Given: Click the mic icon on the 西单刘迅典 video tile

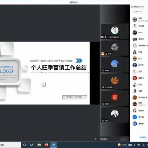Looking at the screenshot, I should tap(103, 87).
